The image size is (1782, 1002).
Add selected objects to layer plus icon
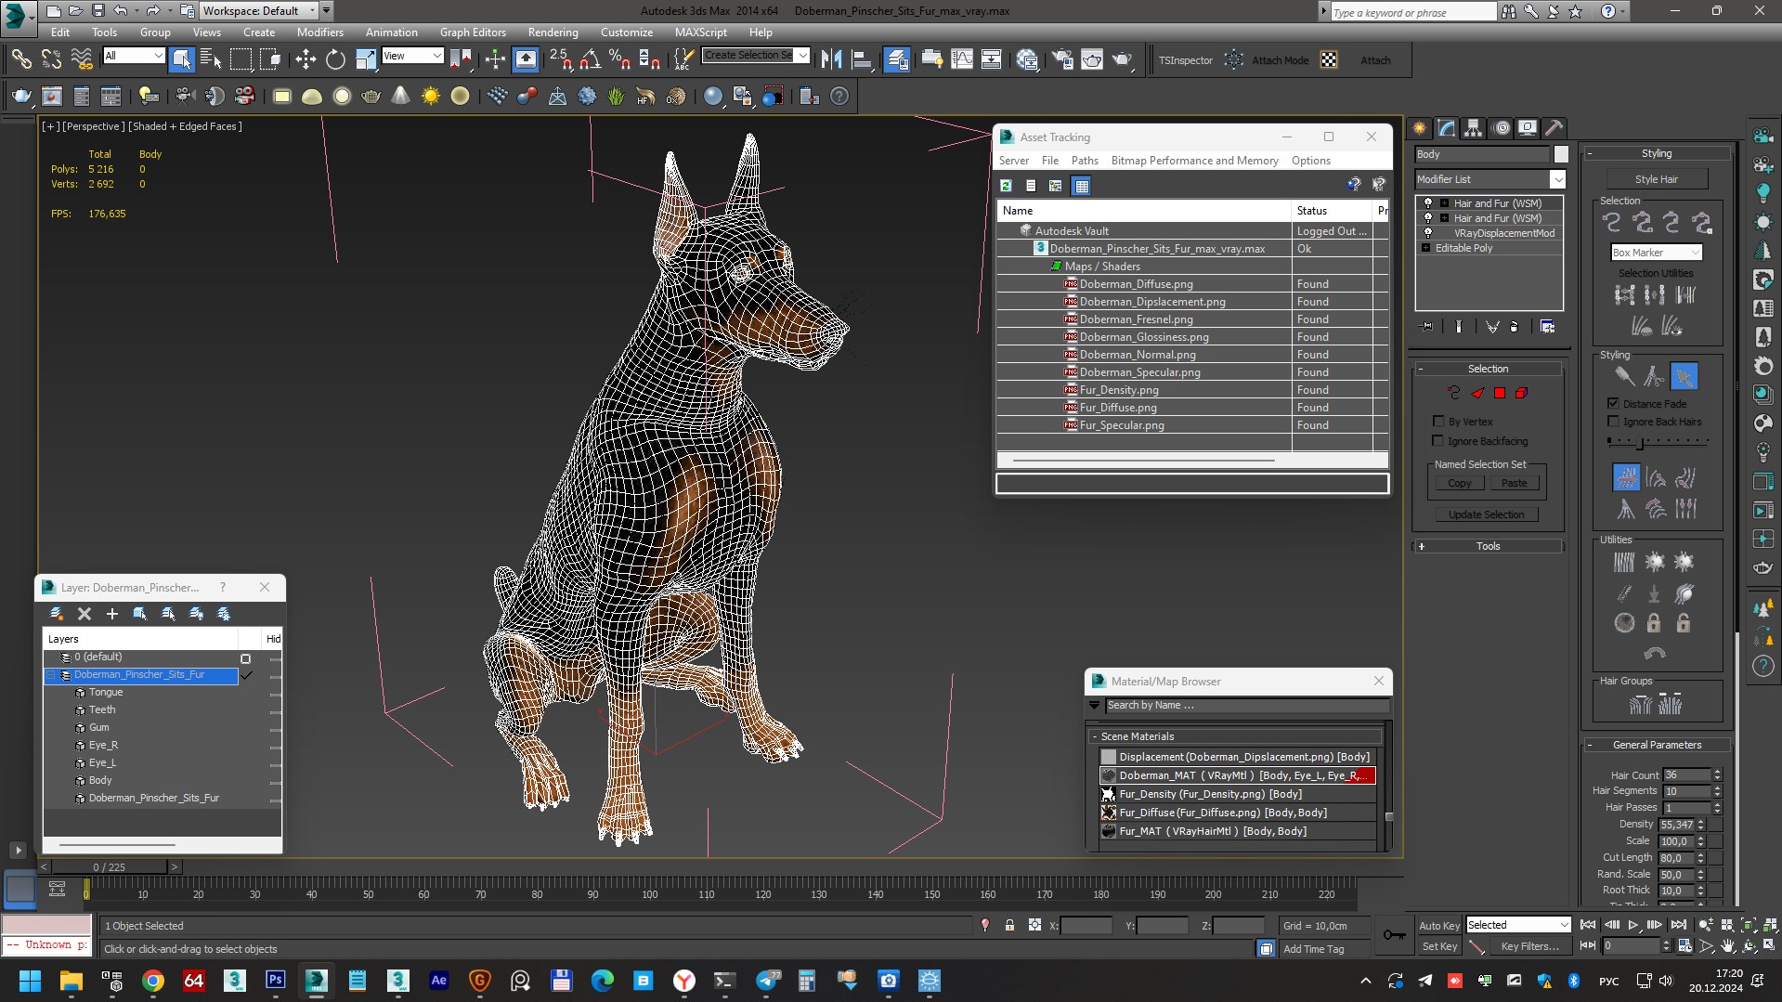click(x=112, y=614)
